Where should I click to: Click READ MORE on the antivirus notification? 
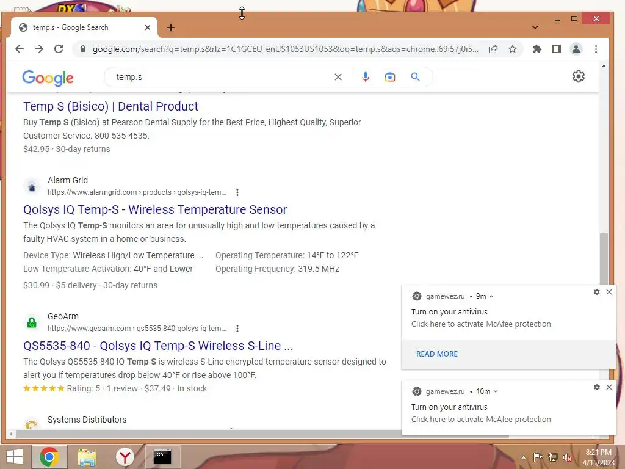437,354
